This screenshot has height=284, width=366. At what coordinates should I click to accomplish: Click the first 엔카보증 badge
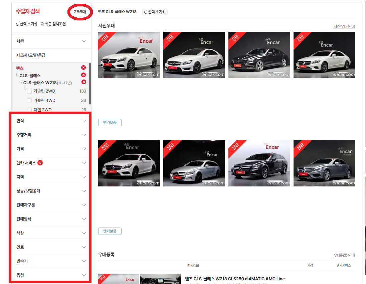(x=110, y=123)
